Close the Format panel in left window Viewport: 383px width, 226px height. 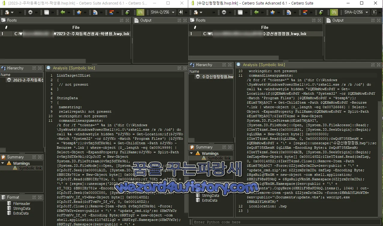point(40,197)
